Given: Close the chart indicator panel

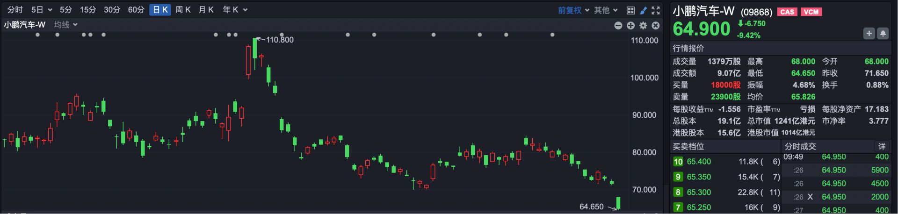Looking at the screenshot, I should coord(656,25).
